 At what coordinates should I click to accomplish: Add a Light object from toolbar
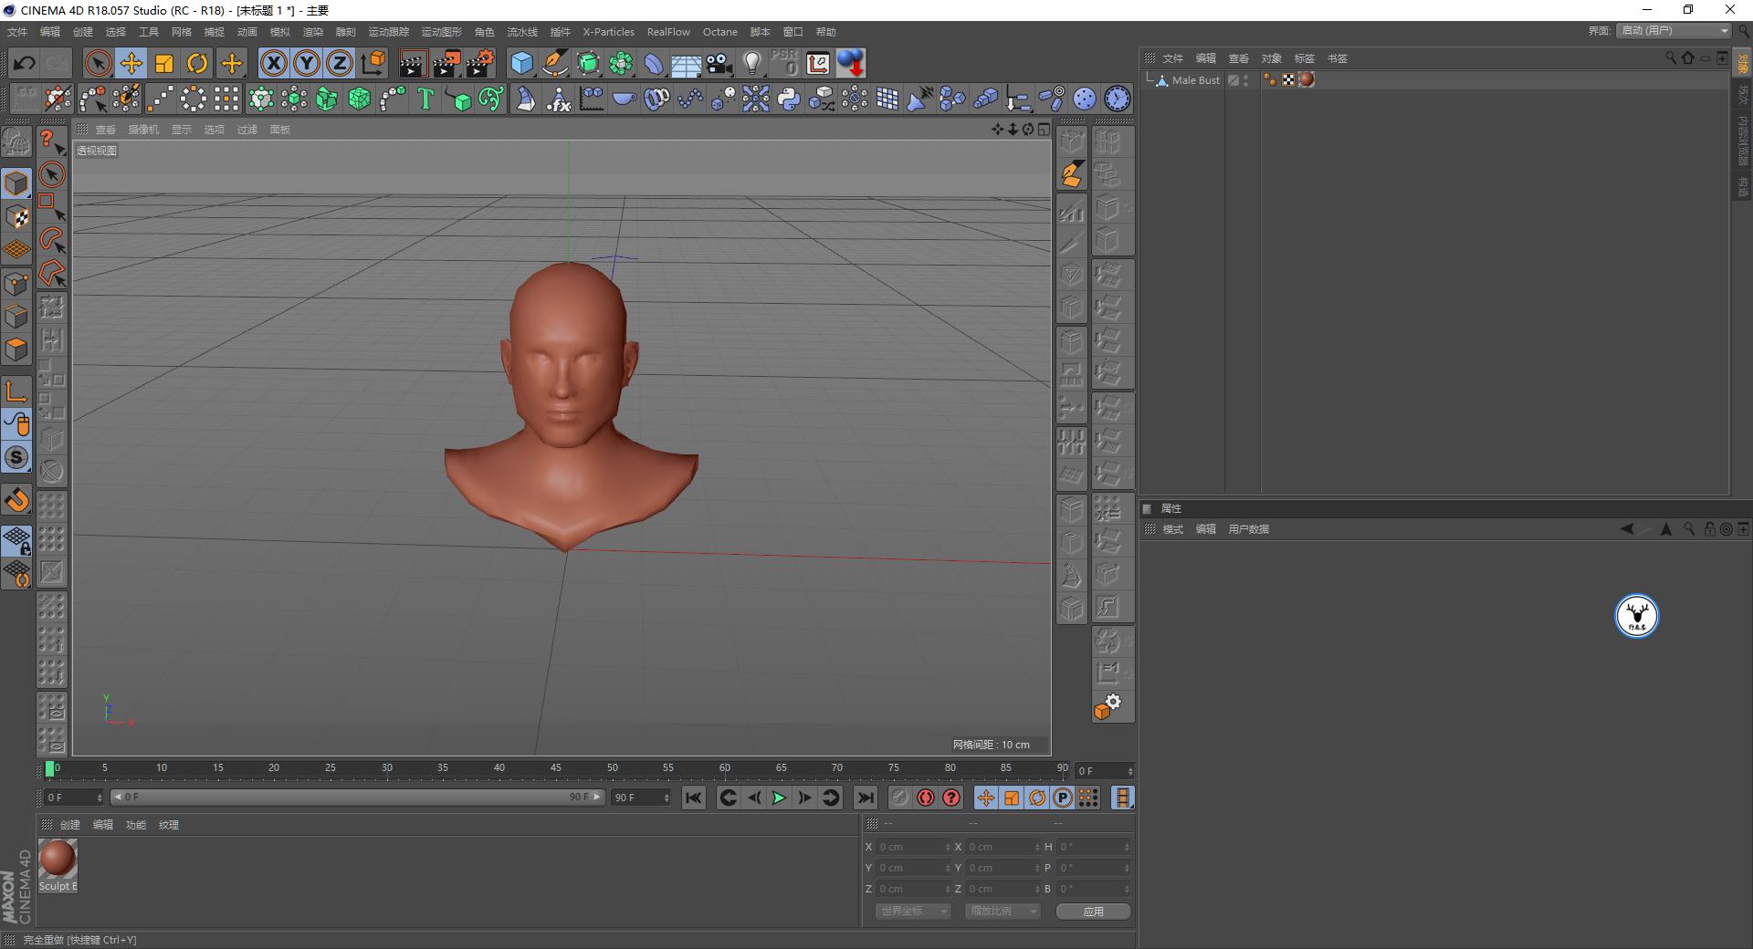(x=751, y=63)
